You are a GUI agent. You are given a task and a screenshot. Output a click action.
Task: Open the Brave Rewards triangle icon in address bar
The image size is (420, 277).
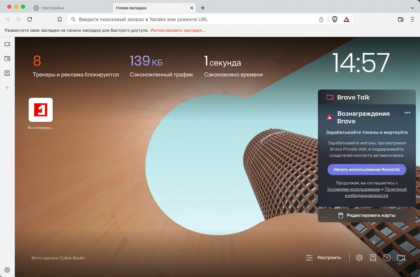click(347, 19)
